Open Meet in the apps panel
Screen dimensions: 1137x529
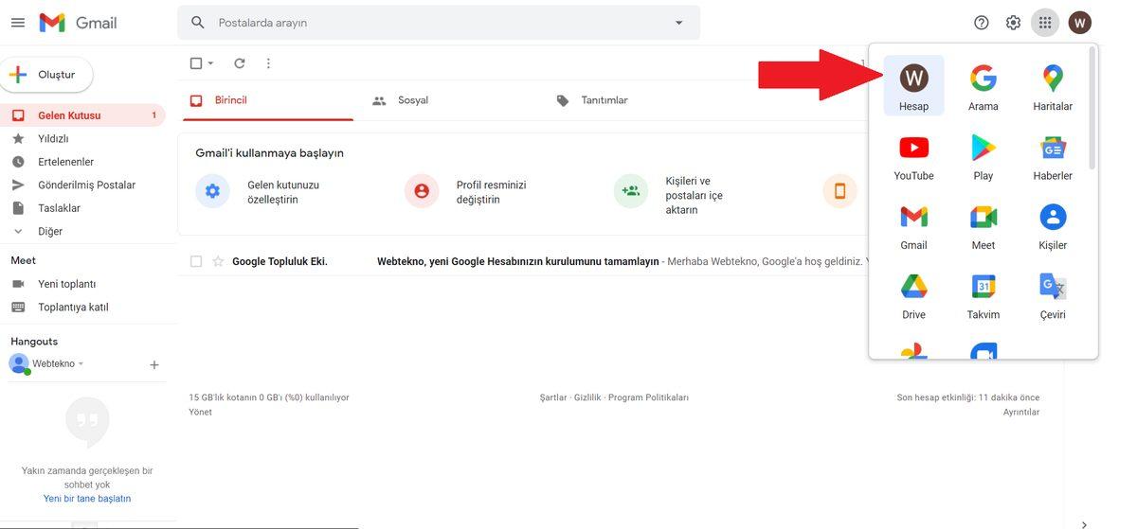coord(984,225)
